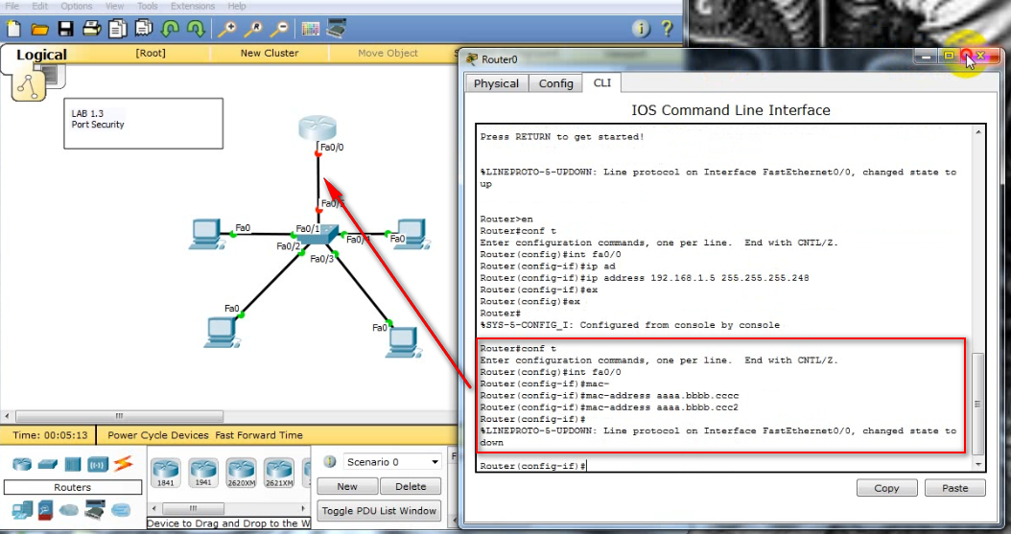Click the scenario info 'i' icon

click(x=329, y=462)
